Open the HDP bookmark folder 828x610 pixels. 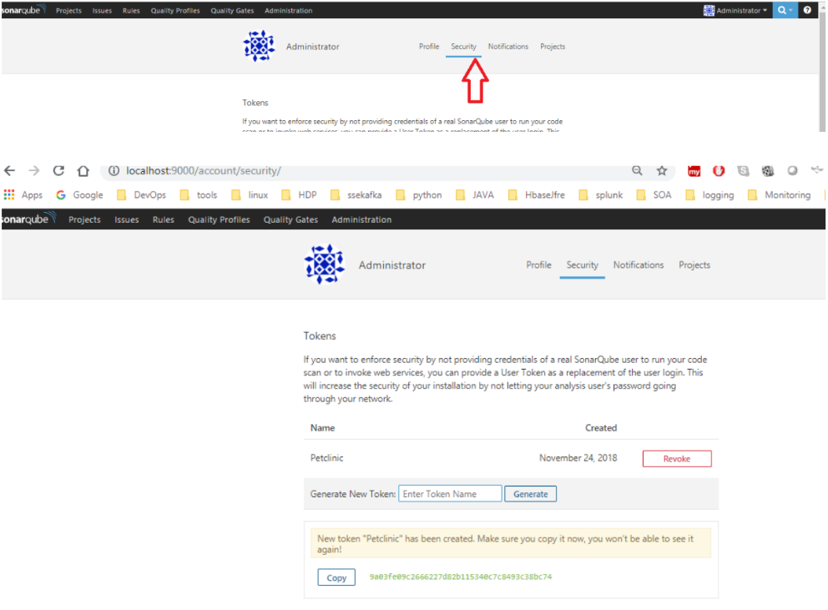pos(299,195)
